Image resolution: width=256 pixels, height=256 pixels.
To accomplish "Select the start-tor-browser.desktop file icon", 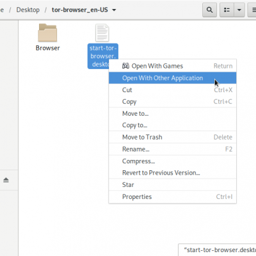I will coord(102,33).
